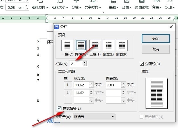The height and width of the screenshot is (128, 178).
Task: Expand the width unit 字符 dropdown for column 1
Action: coord(98,85)
